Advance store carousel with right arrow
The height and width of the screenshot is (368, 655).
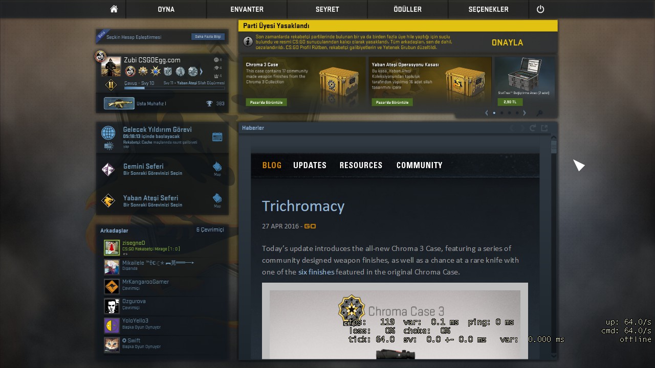(x=525, y=113)
